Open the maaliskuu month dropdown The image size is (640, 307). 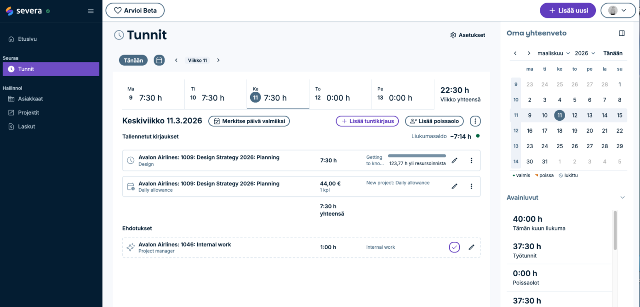click(554, 53)
